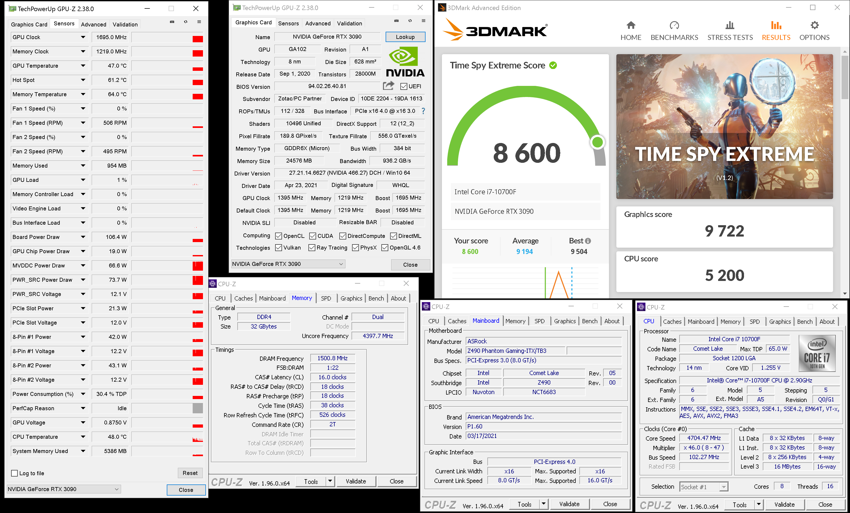Open the GPU selector dropdown in the Sensors window
The height and width of the screenshot is (513, 850).
pos(63,489)
